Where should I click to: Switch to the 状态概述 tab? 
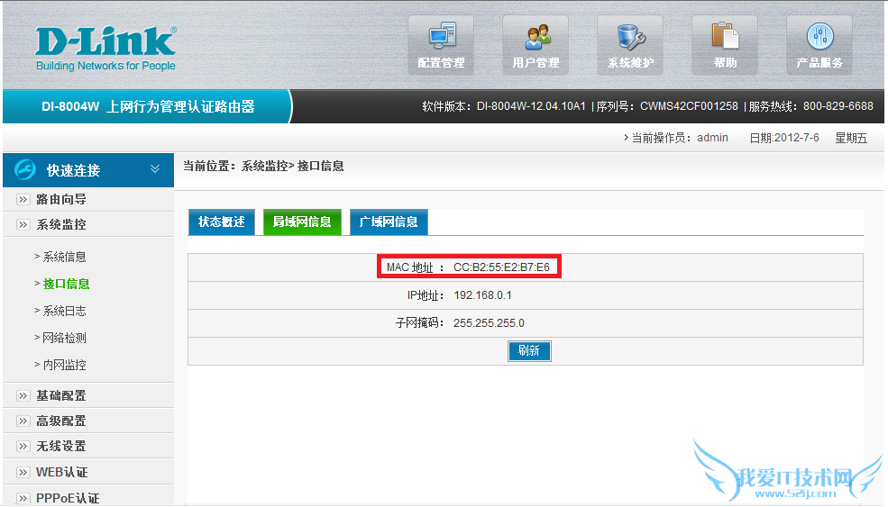[222, 222]
